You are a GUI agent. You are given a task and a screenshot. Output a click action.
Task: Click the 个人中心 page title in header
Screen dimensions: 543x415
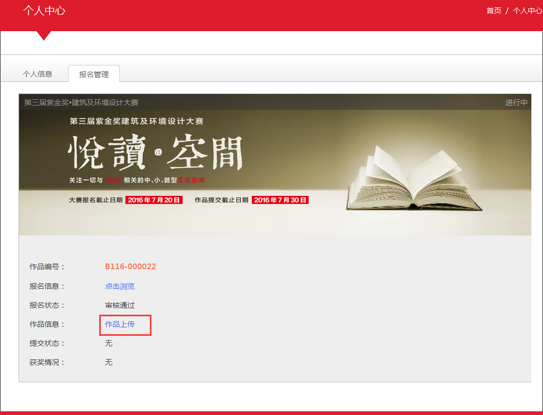(44, 11)
